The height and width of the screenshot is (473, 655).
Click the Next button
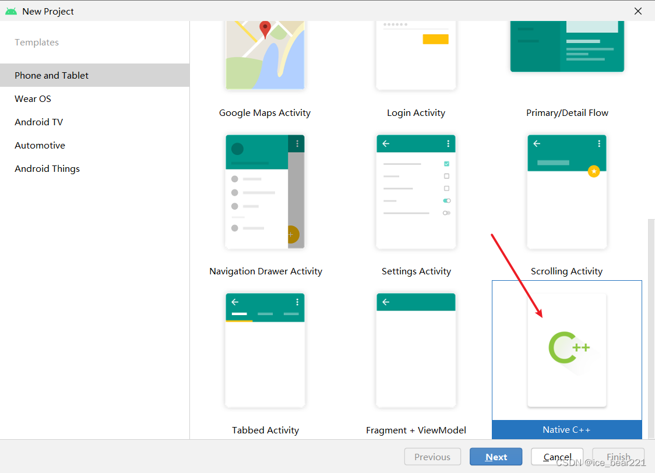pos(496,457)
